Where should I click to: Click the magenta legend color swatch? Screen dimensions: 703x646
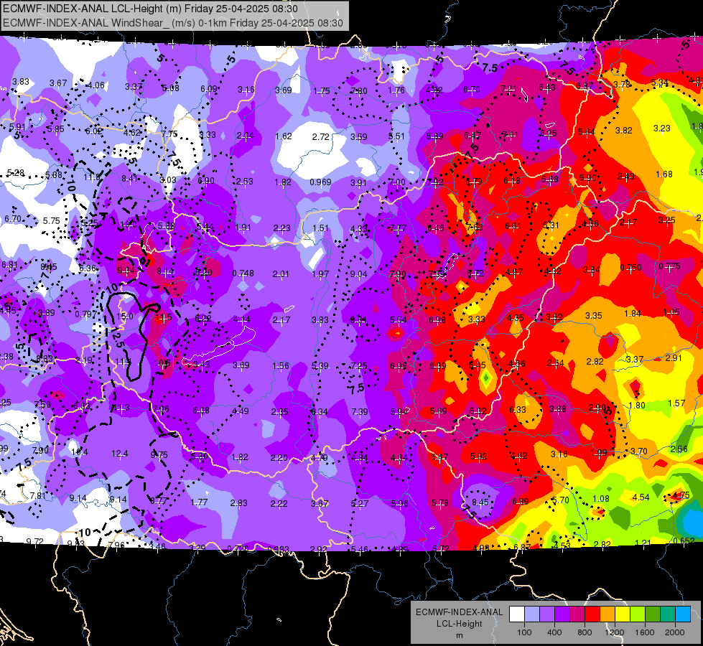pyautogui.click(x=577, y=614)
